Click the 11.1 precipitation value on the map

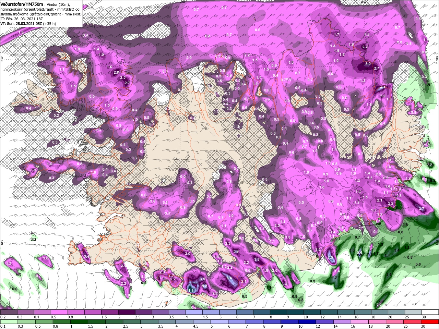[x=191, y=291]
